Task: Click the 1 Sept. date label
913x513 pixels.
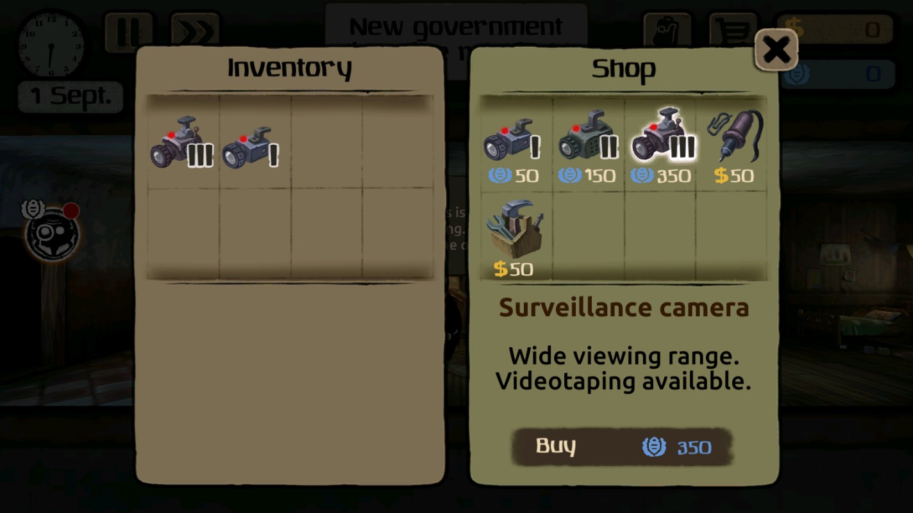Action: 70,96
